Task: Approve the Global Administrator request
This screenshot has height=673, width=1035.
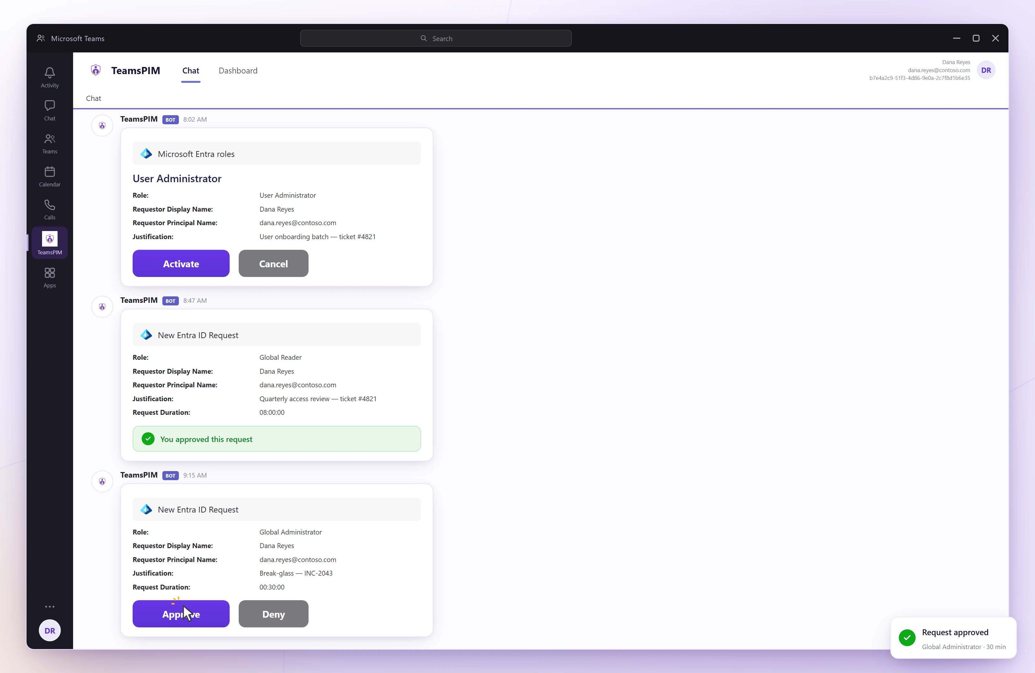Action: click(181, 614)
